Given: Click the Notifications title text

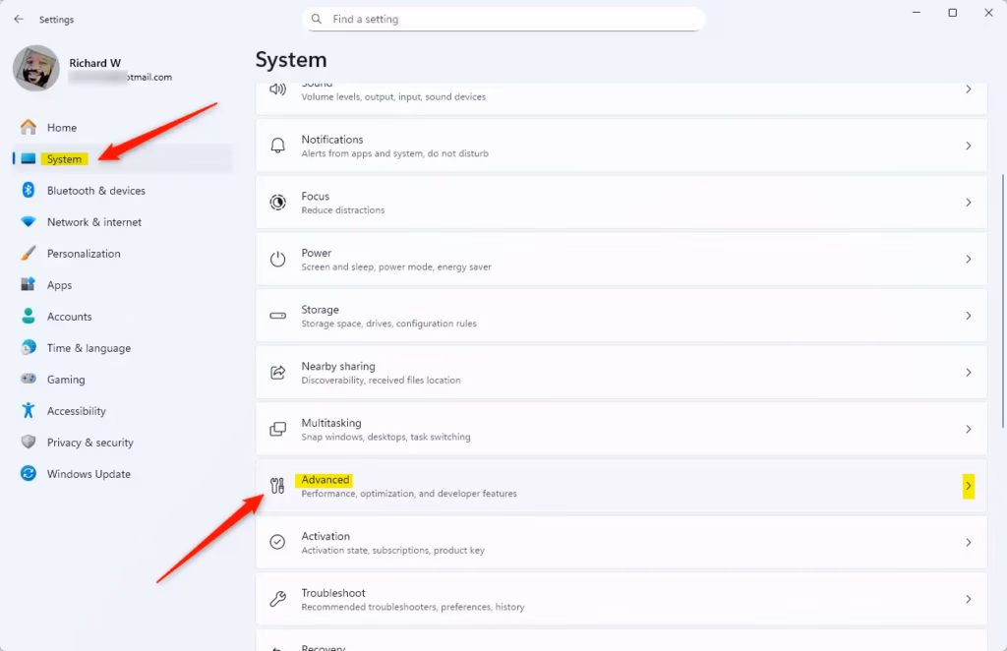Looking at the screenshot, I should click(332, 140).
